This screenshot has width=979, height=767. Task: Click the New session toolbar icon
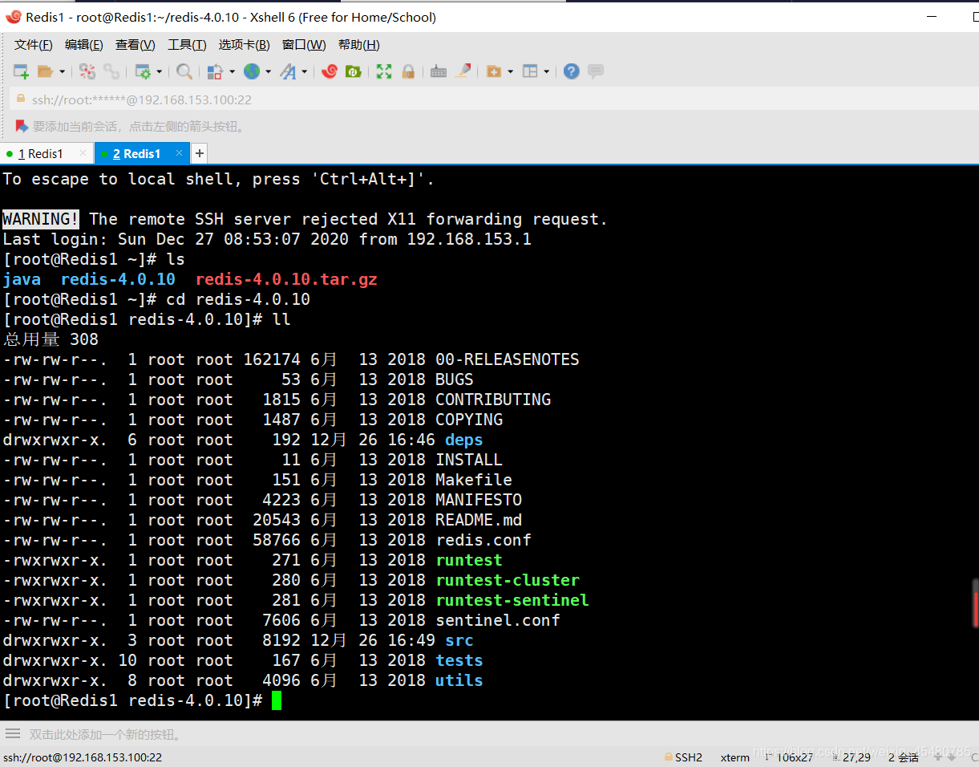click(21, 71)
